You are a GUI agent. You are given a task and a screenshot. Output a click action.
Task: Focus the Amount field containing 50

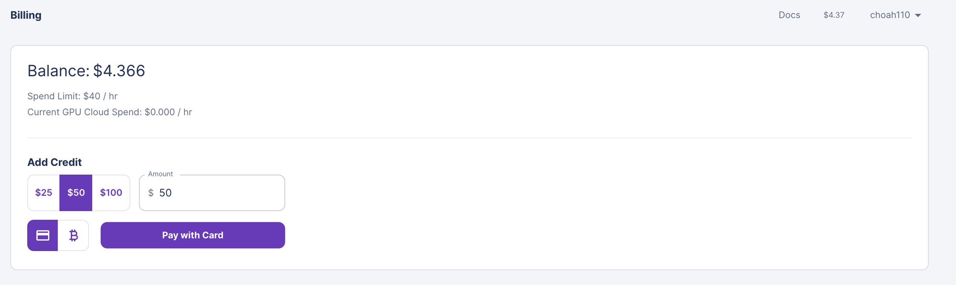coord(220,193)
